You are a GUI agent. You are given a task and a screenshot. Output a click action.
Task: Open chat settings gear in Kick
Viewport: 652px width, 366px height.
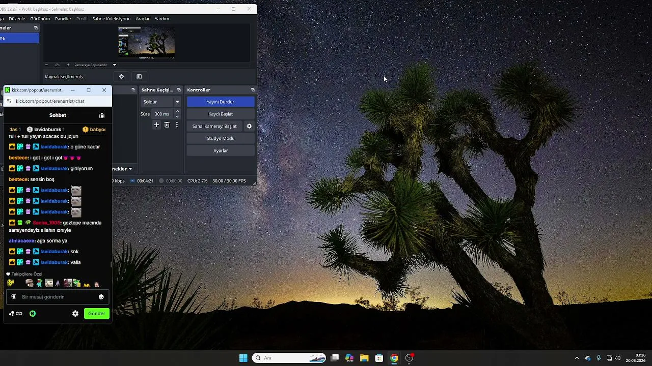click(75, 314)
